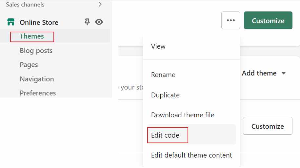The height and width of the screenshot is (168, 300).
Task: Go to Blog posts in sidebar
Action: click(36, 51)
